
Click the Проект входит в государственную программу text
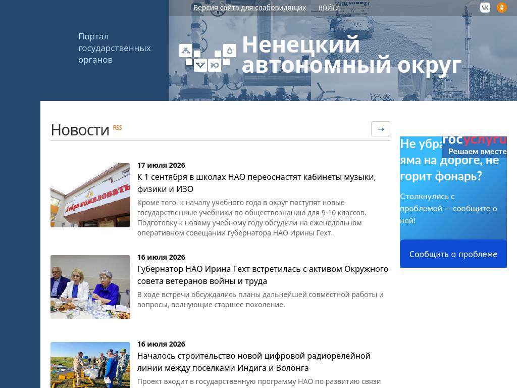coord(259,381)
